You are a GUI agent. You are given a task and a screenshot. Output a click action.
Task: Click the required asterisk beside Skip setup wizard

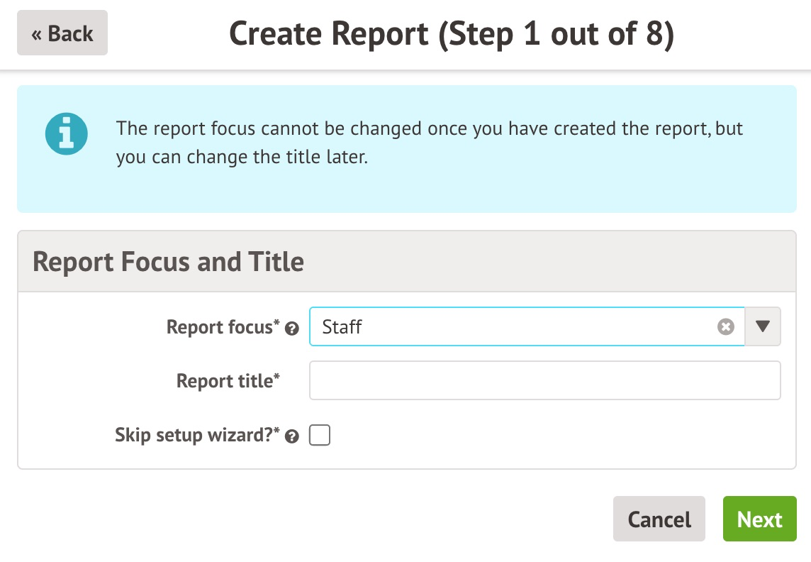point(277,431)
